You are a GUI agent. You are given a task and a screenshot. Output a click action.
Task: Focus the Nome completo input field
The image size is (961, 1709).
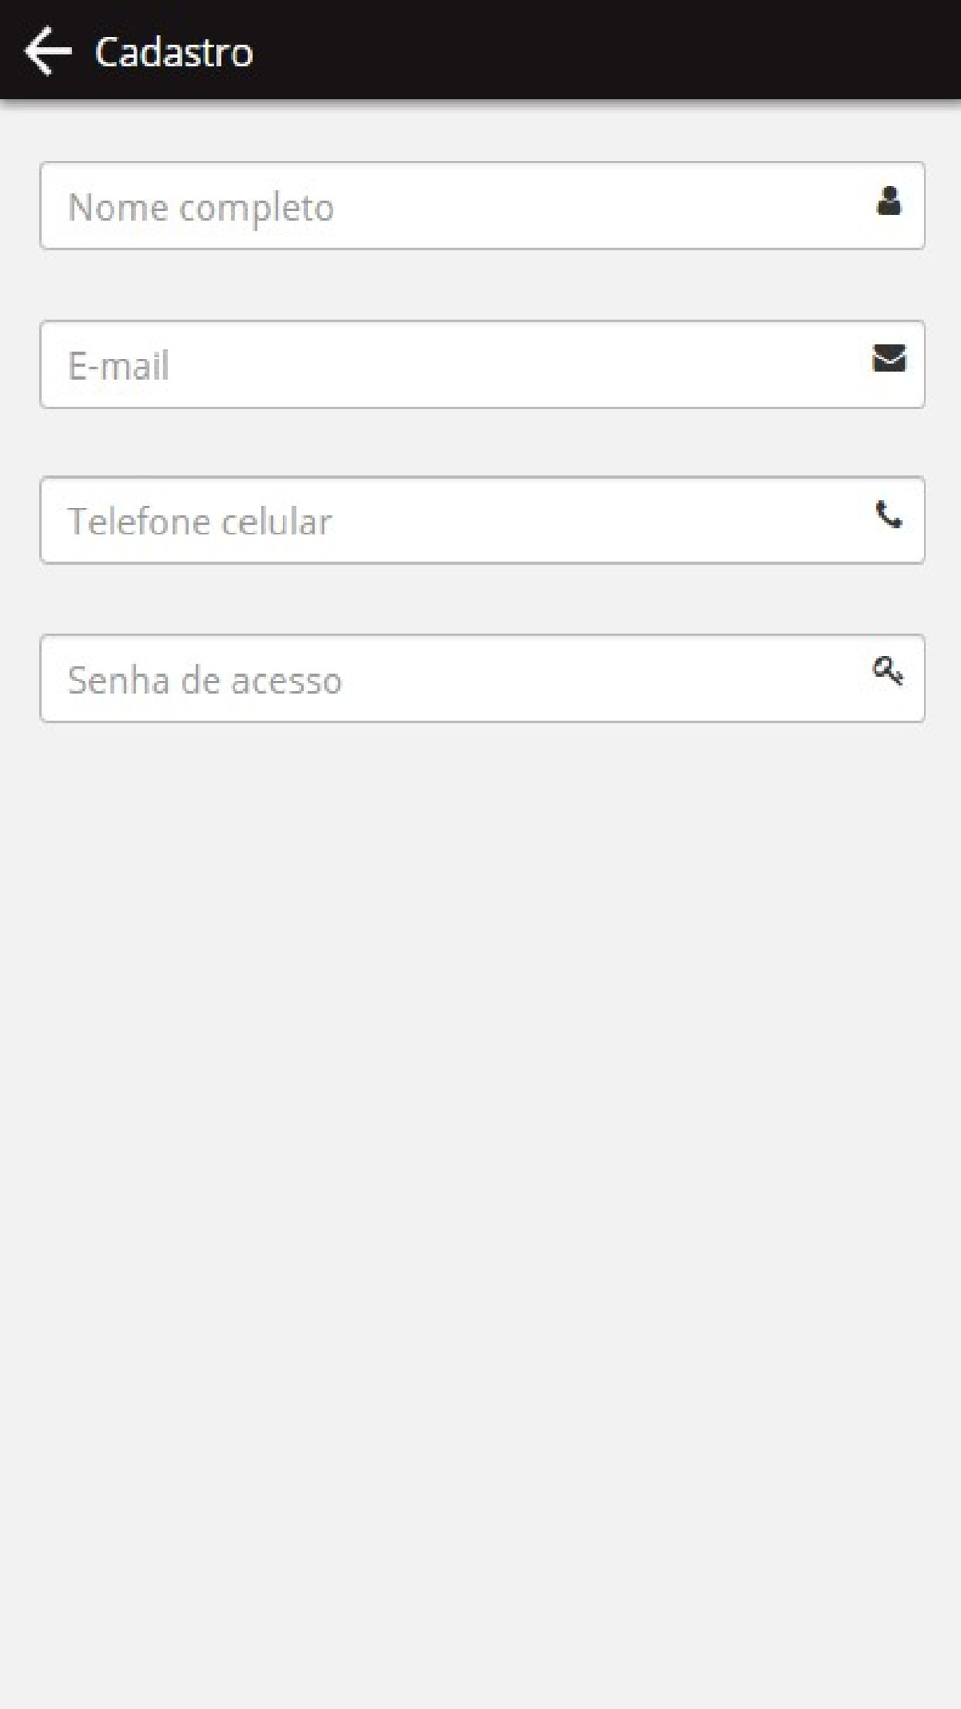click(482, 206)
